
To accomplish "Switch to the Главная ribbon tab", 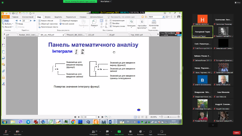I will pyautogui.click(x=15, y=17).
